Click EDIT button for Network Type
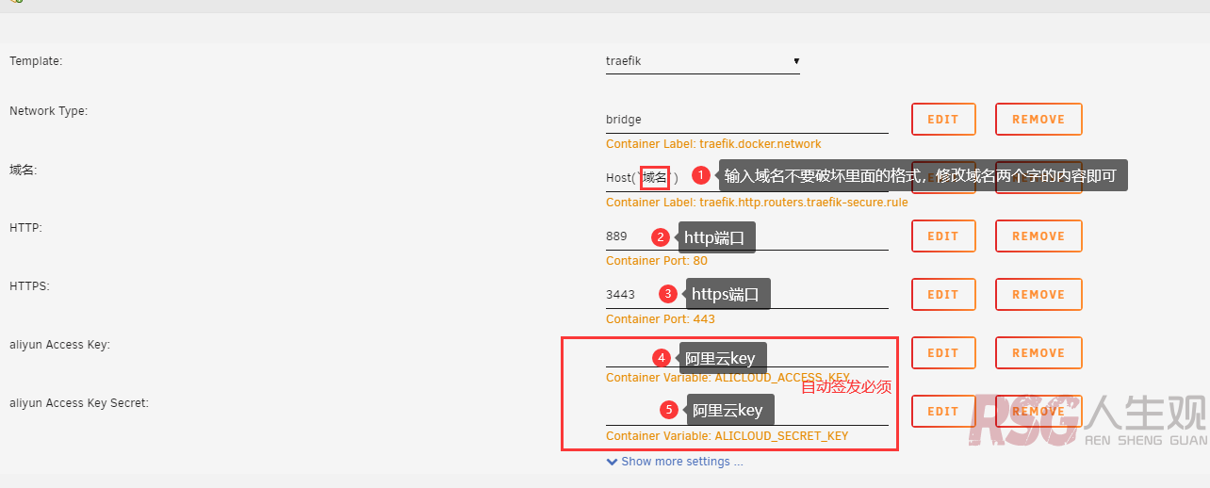 click(x=943, y=120)
